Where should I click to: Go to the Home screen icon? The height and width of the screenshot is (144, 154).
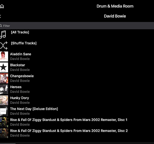[2, 6]
